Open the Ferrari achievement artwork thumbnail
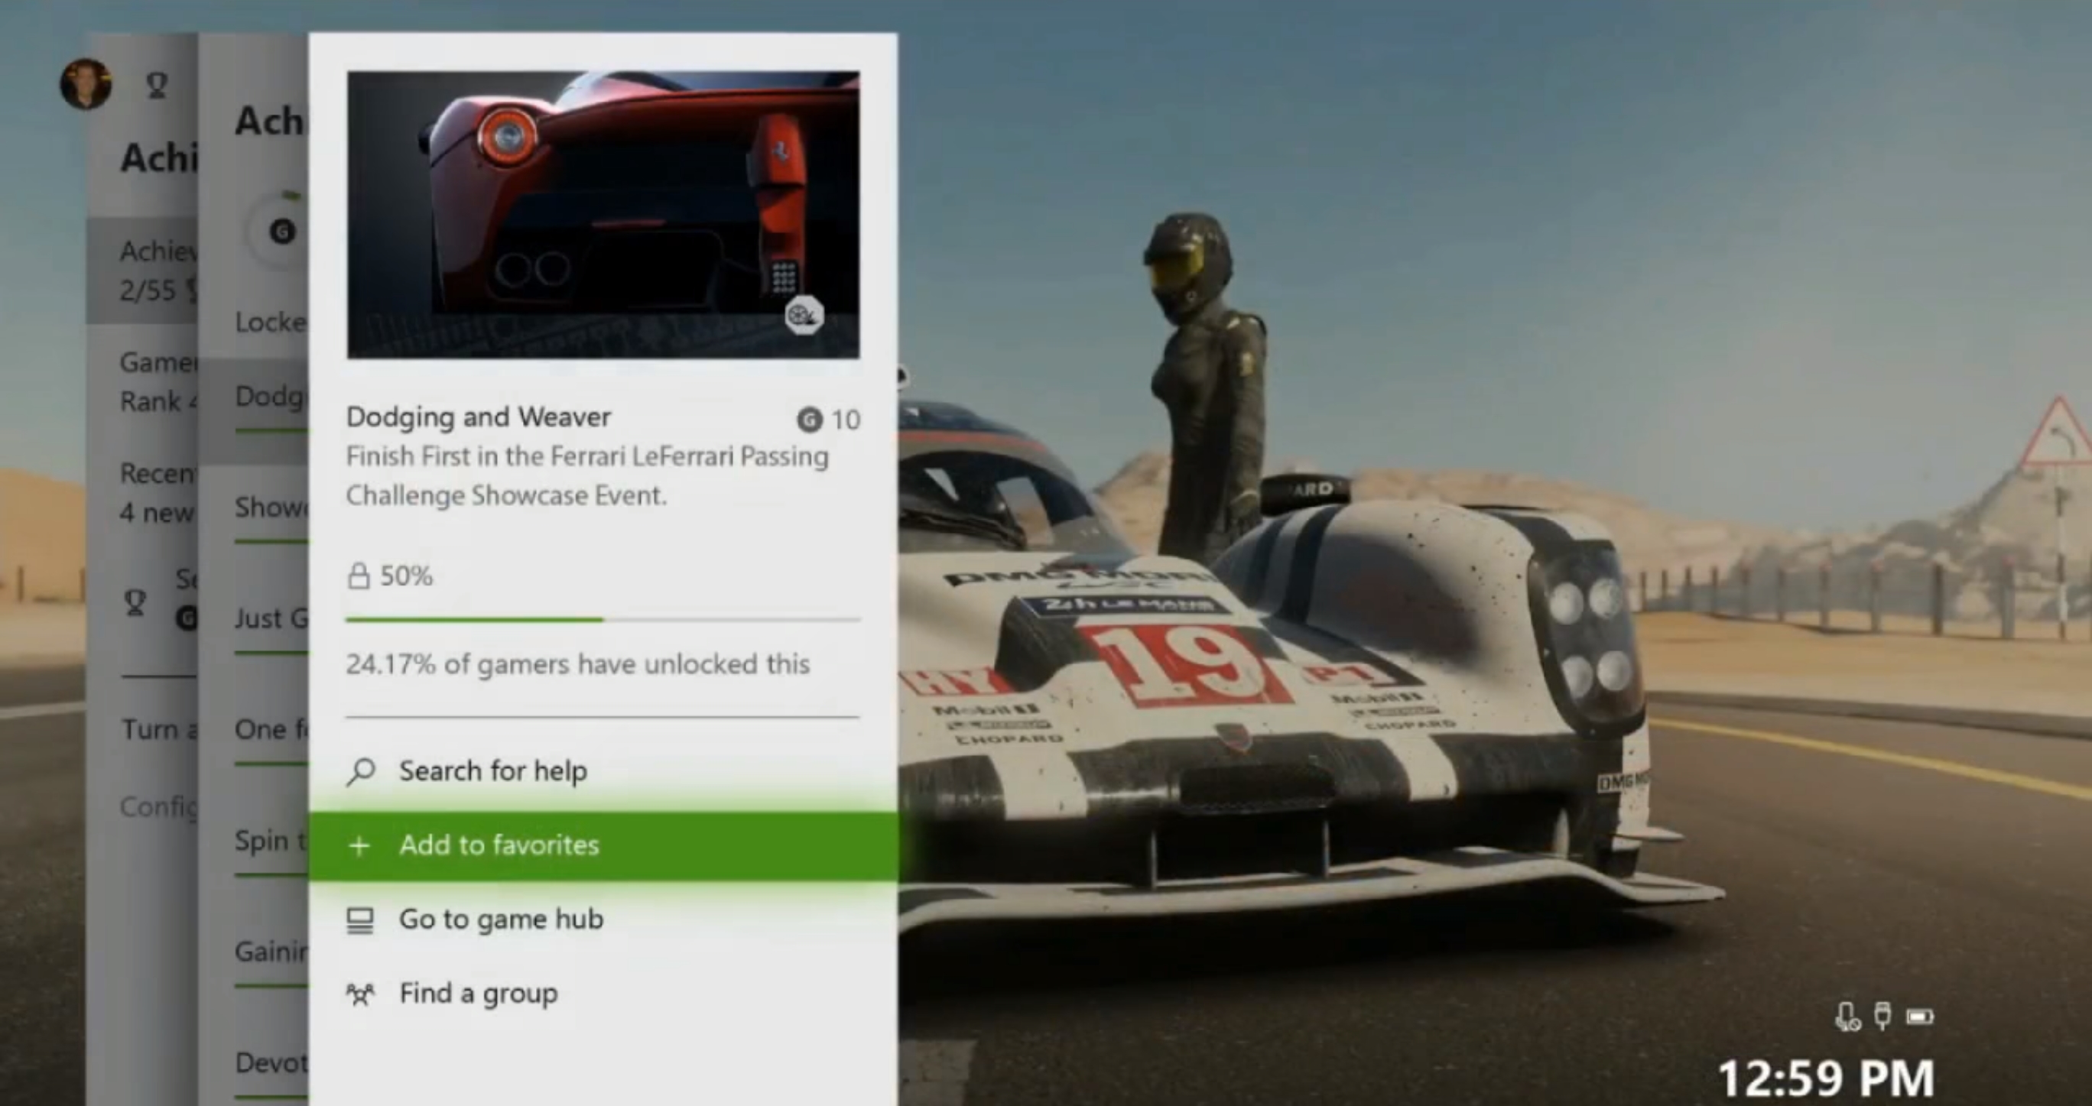This screenshot has height=1106, width=2092. coord(603,214)
